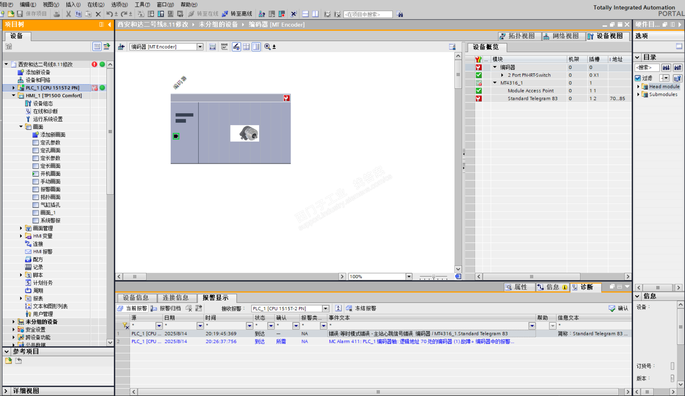Click the Save project icon
This screenshot has height=396, width=685.
point(20,14)
